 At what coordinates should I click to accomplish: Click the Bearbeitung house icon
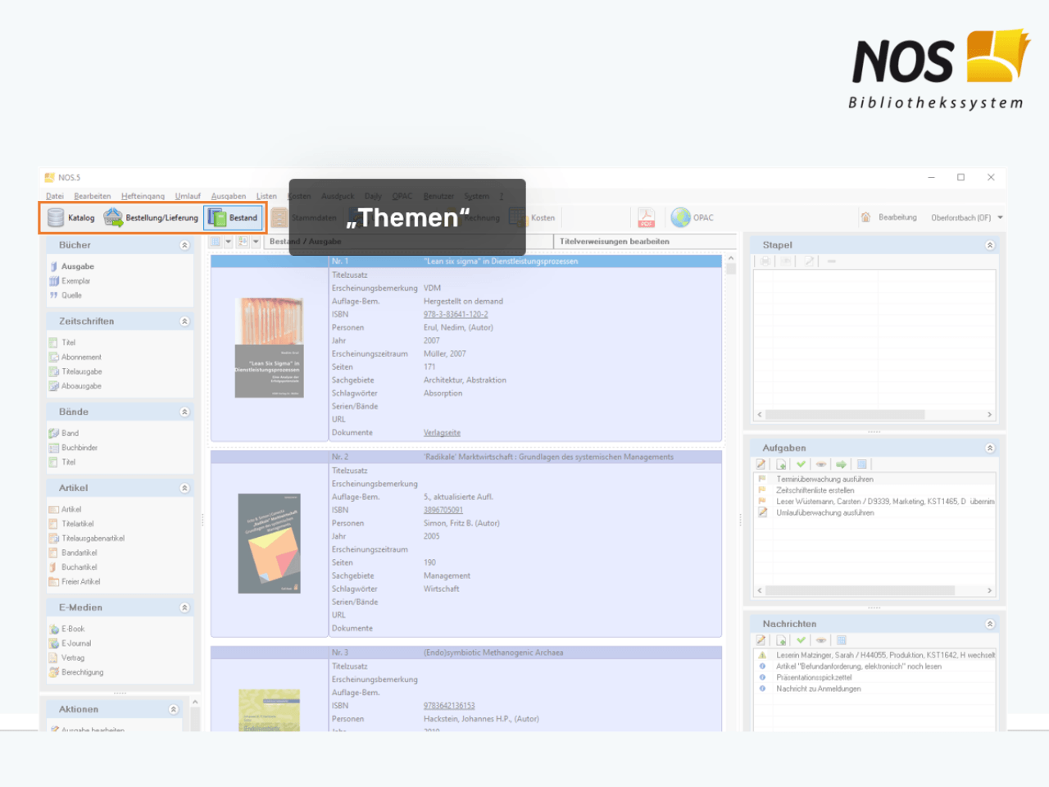pos(865,217)
